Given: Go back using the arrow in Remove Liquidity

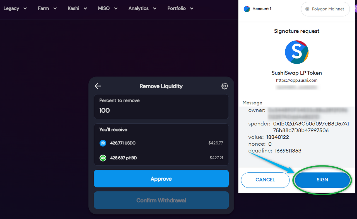Looking at the screenshot, I should 98,86.
